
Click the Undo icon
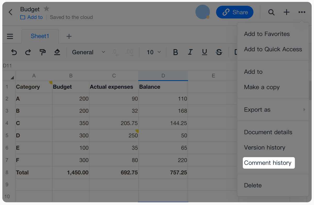(x=14, y=52)
